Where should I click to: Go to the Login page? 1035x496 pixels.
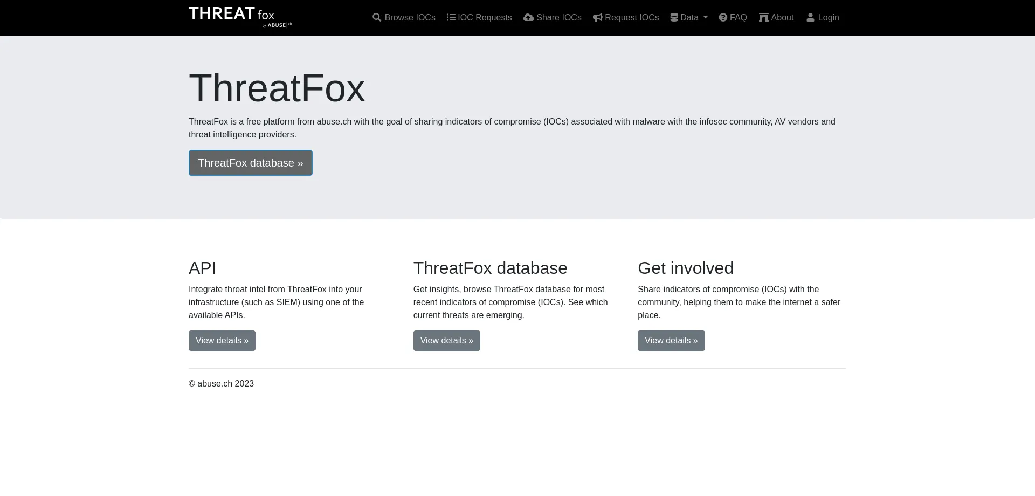(823, 18)
